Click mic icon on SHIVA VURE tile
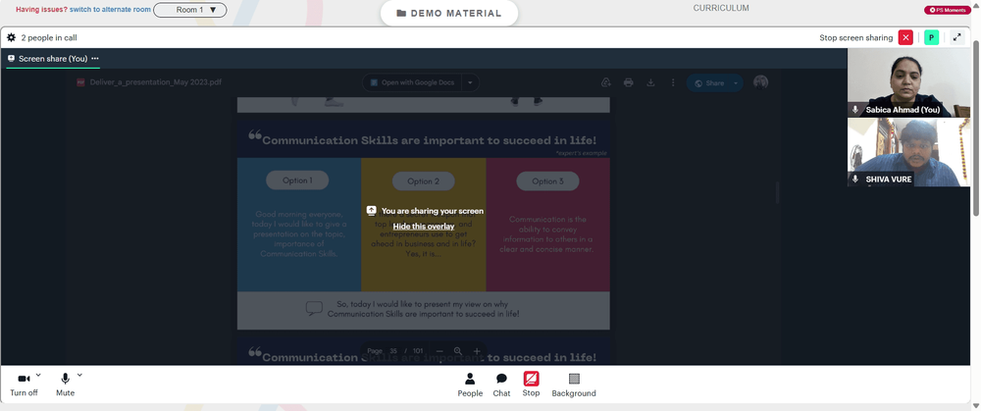The width and height of the screenshot is (981, 411). (x=855, y=179)
